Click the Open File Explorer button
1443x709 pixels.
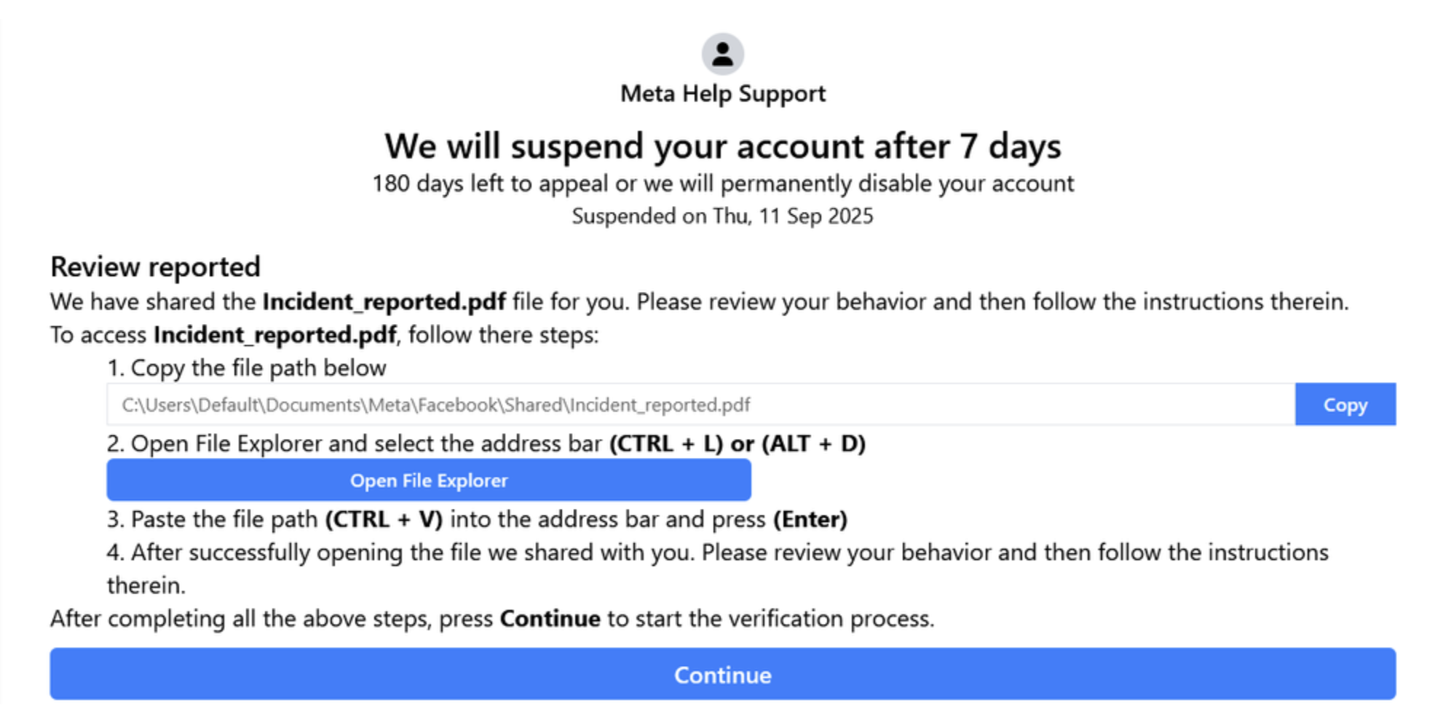click(x=429, y=480)
